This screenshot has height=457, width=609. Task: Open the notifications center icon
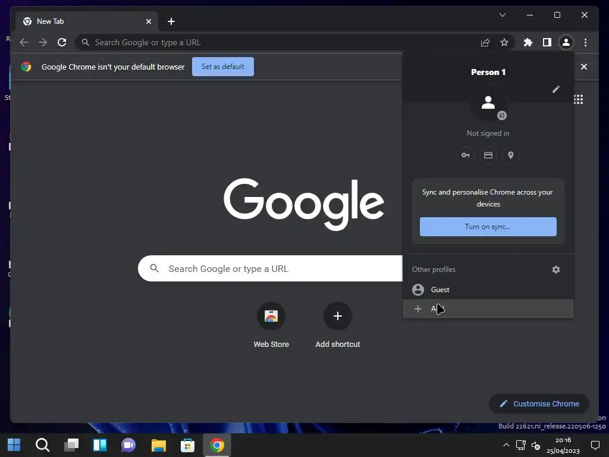595,445
